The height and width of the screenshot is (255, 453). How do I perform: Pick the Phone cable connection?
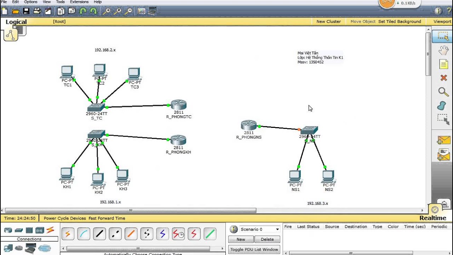point(147,234)
